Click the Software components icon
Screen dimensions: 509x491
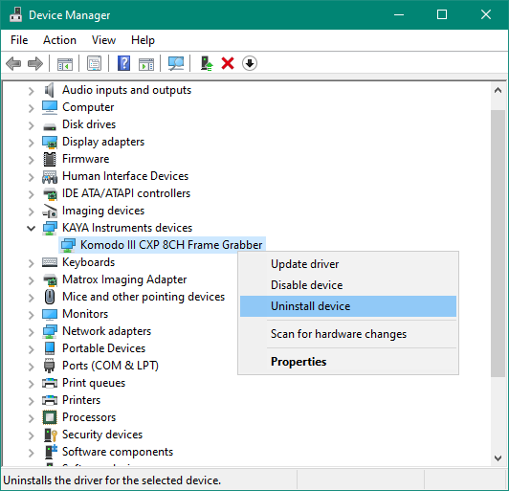(x=51, y=452)
